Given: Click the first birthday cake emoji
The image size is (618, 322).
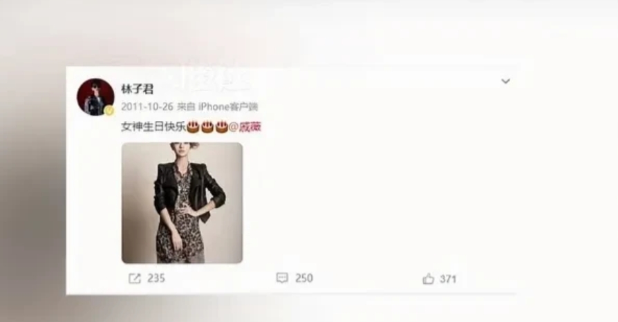Looking at the screenshot, I should [x=192, y=127].
